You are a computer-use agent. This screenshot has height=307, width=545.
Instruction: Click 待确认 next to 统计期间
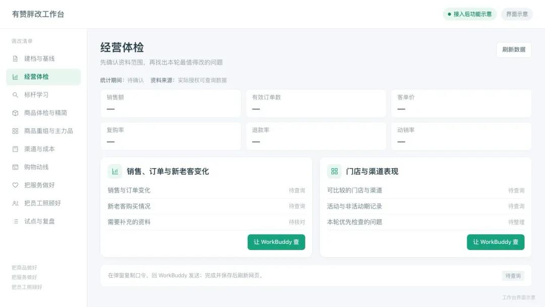pos(136,80)
